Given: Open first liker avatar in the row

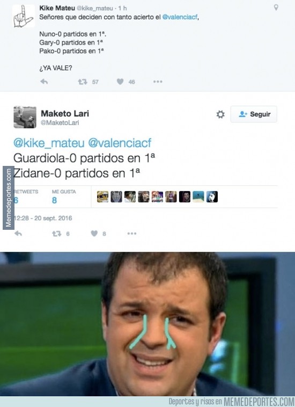Looking at the screenshot, I should [102, 197].
